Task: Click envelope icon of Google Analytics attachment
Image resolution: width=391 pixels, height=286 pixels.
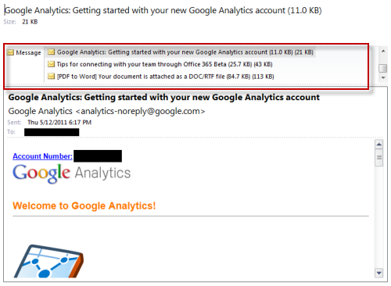Action: [x=51, y=52]
